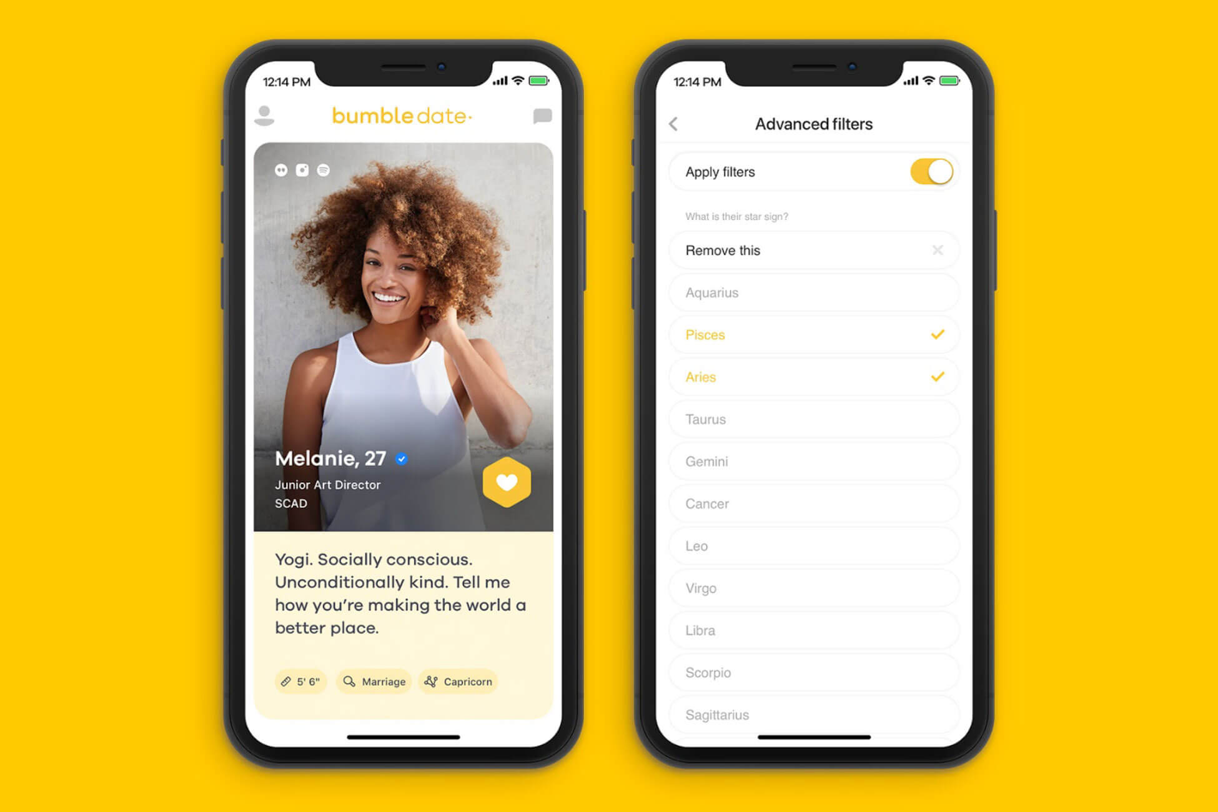Click the Spotify icon on profile card

tap(323, 167)
